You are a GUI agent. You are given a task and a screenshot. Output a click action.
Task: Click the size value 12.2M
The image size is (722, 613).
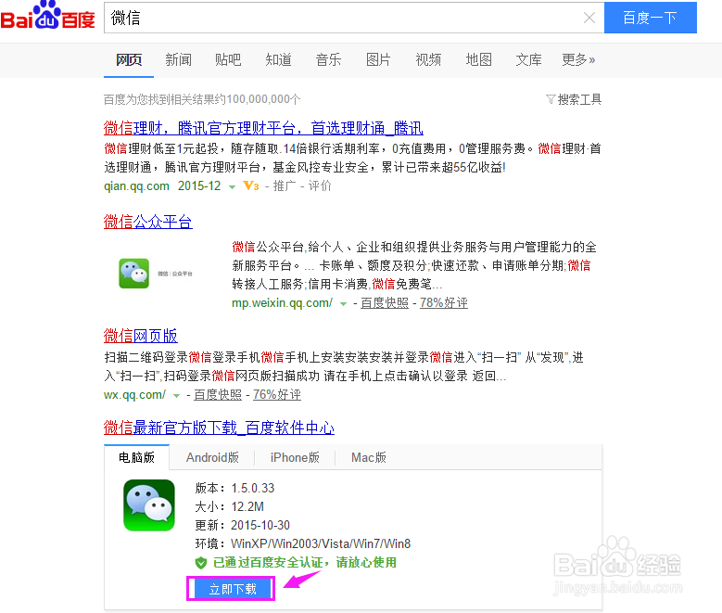click(247, 507)
